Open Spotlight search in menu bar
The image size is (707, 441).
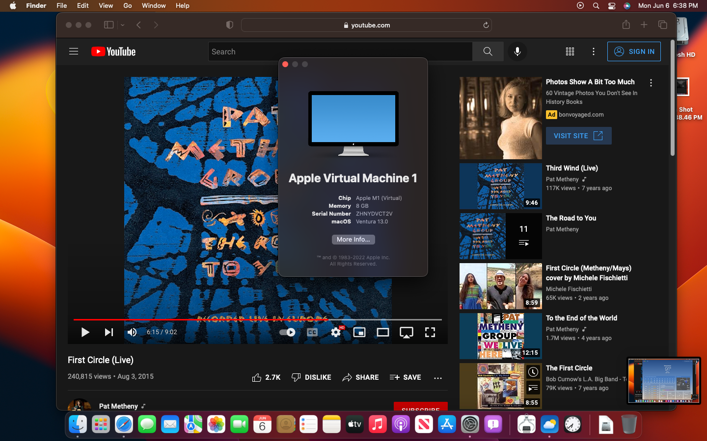point(596,5)
